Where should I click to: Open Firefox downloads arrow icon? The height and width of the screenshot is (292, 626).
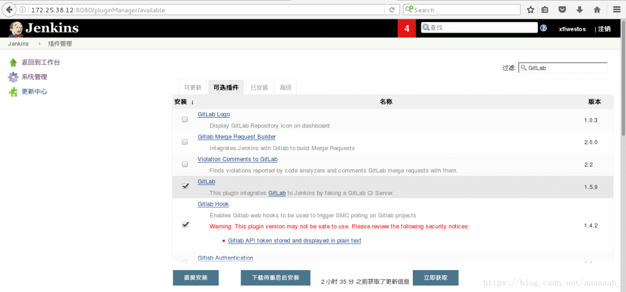580,10
